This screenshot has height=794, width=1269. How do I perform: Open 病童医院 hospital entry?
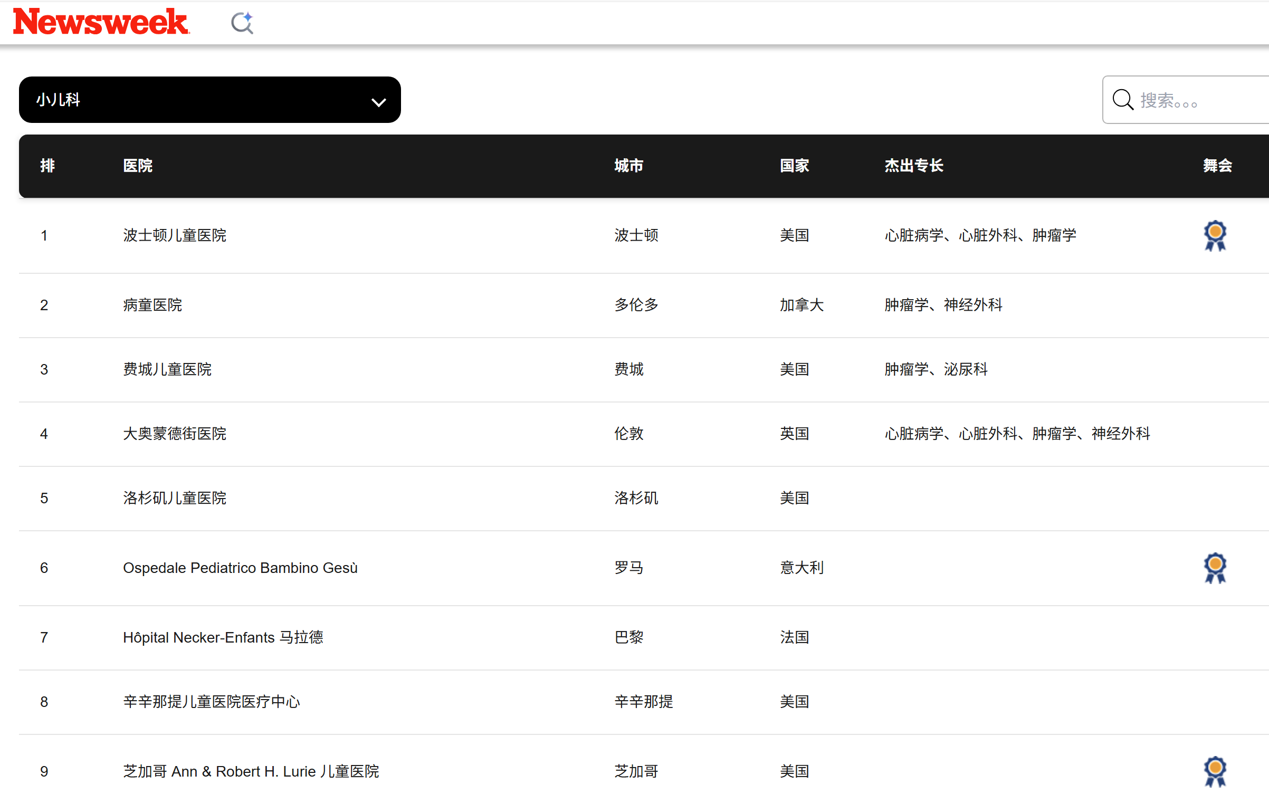pyautogui.click(x=152, y=305)
